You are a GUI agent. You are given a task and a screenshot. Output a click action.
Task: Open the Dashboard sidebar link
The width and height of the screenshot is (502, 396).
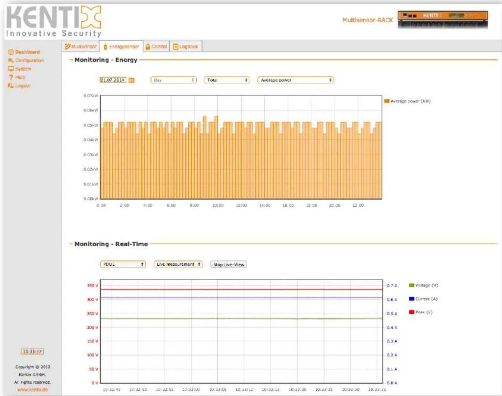tap(27, 52)
